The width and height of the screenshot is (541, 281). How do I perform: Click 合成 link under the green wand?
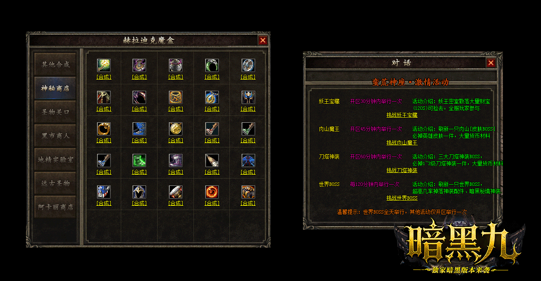pos(104,77)
